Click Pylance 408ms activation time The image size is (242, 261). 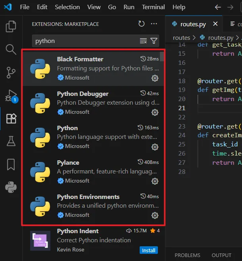148,162
